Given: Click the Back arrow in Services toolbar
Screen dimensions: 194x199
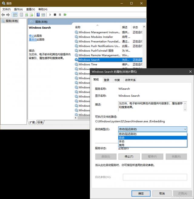Looking at the screenshot, I should (3, 15).
